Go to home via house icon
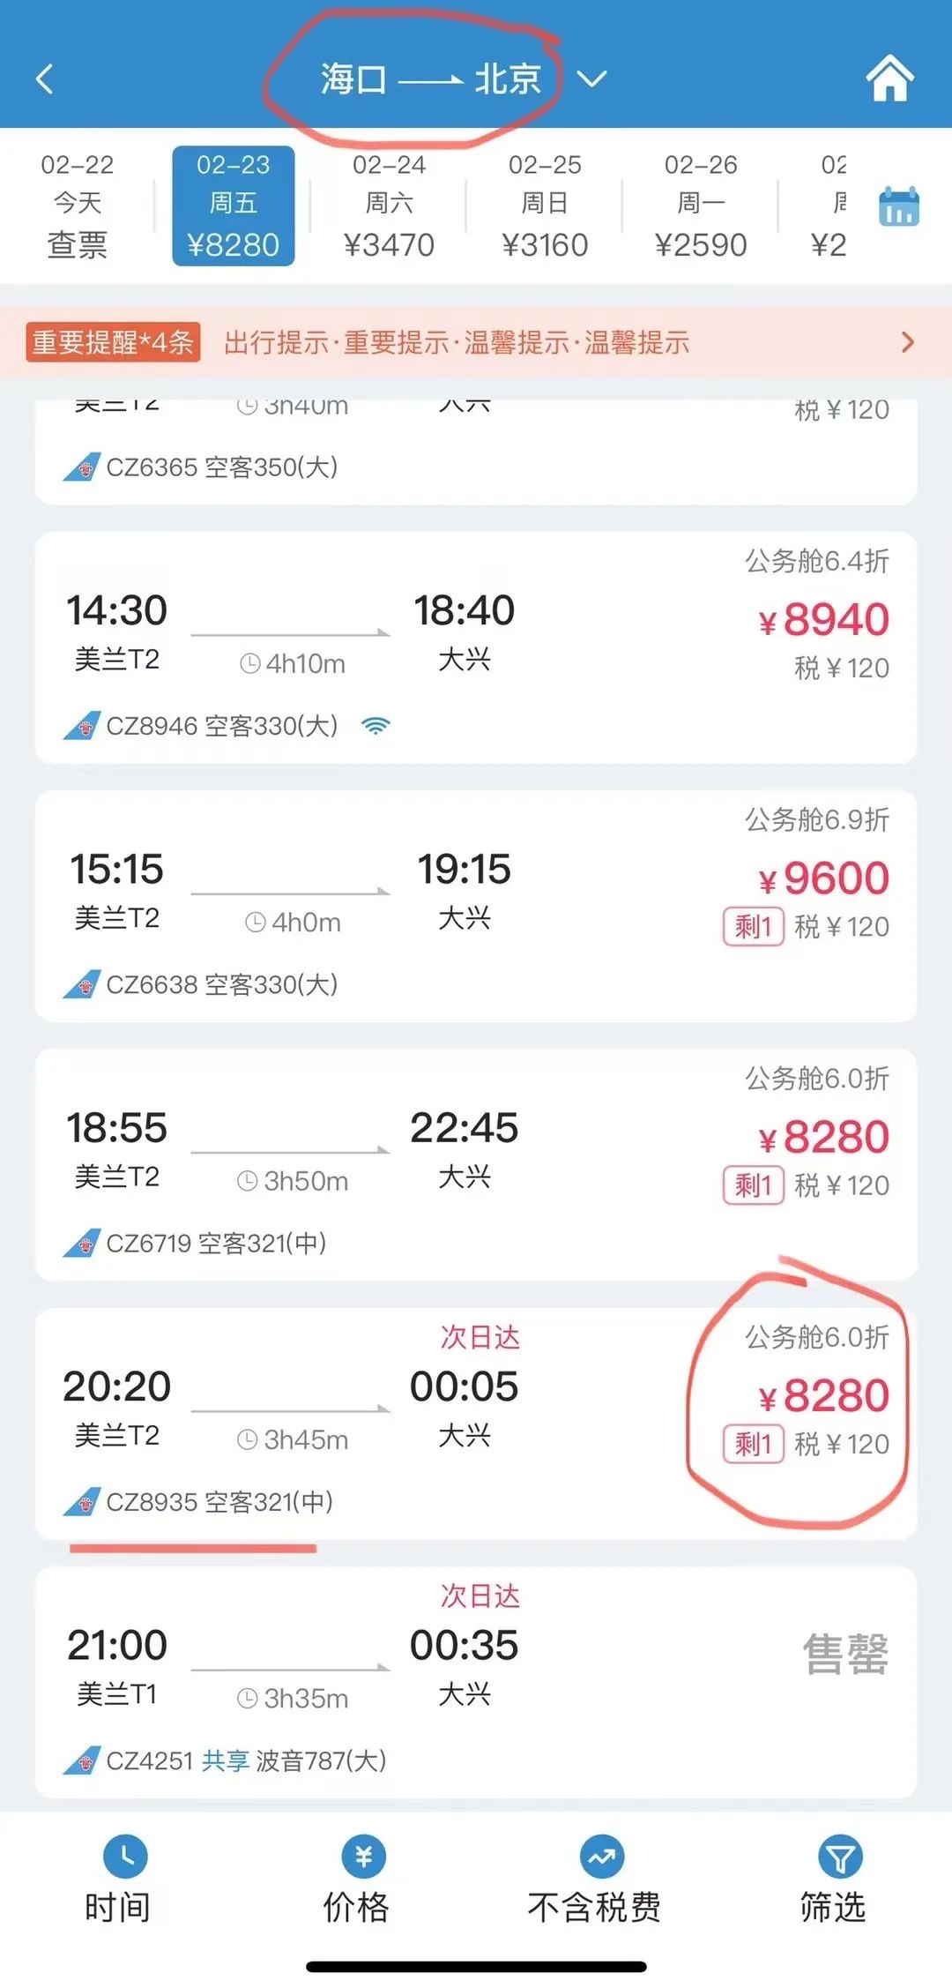952x1988 pixels. click(889, 78)
